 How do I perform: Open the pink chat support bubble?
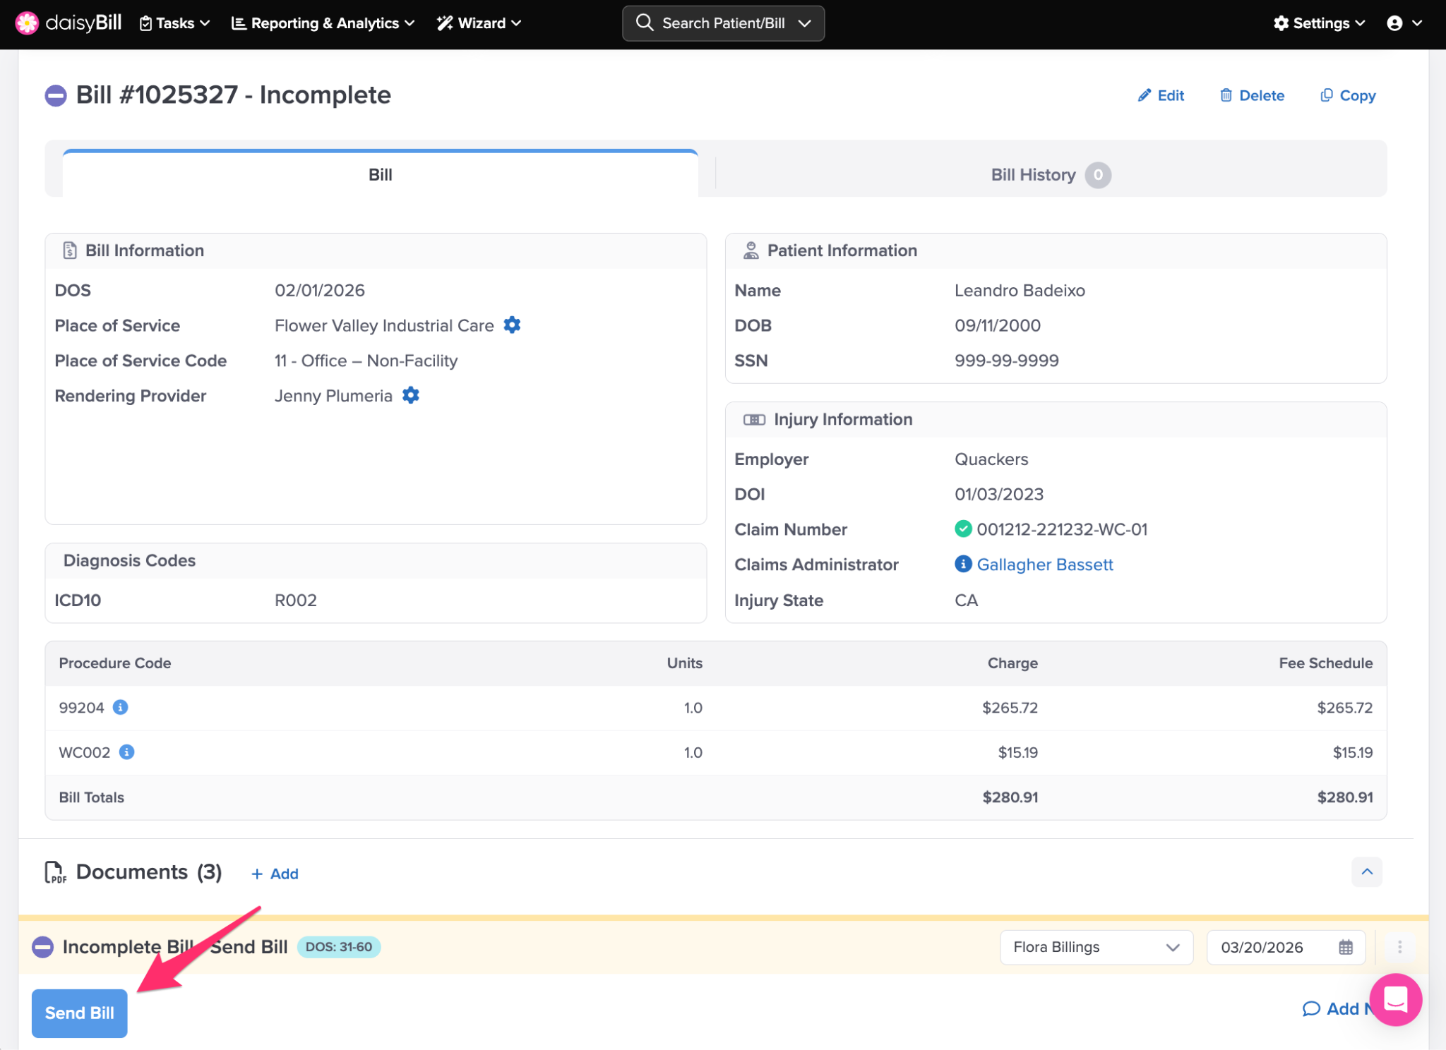[x=1395, y=999]
